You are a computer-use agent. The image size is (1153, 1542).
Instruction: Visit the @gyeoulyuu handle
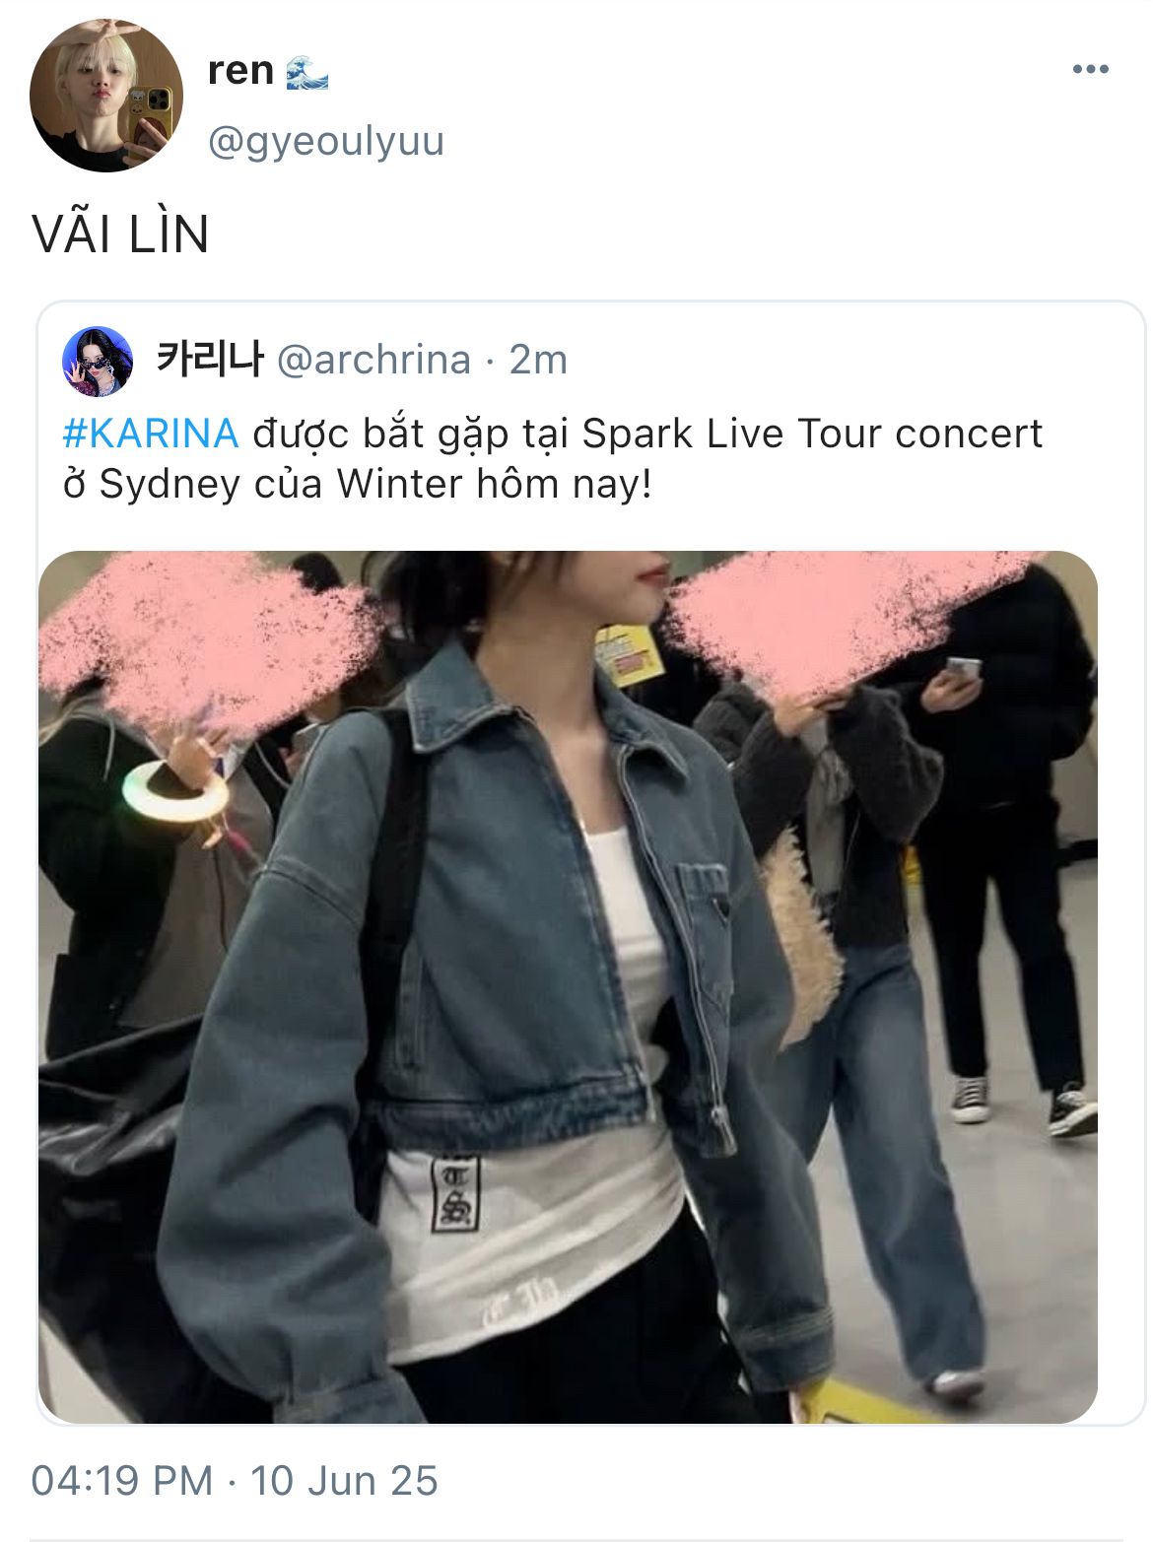326,142
